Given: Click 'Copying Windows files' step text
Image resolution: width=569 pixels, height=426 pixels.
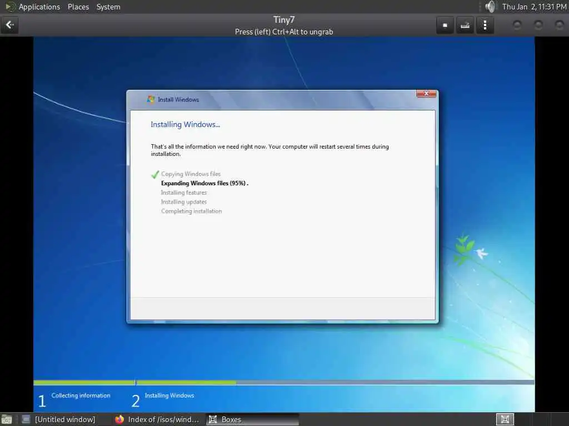Looking at the screenshot, I should point(191,174).
